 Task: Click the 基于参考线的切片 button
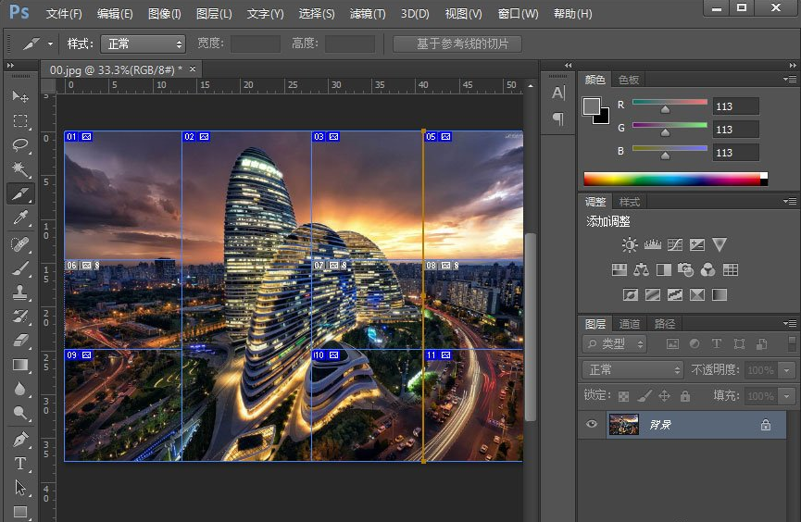point(457,44)
